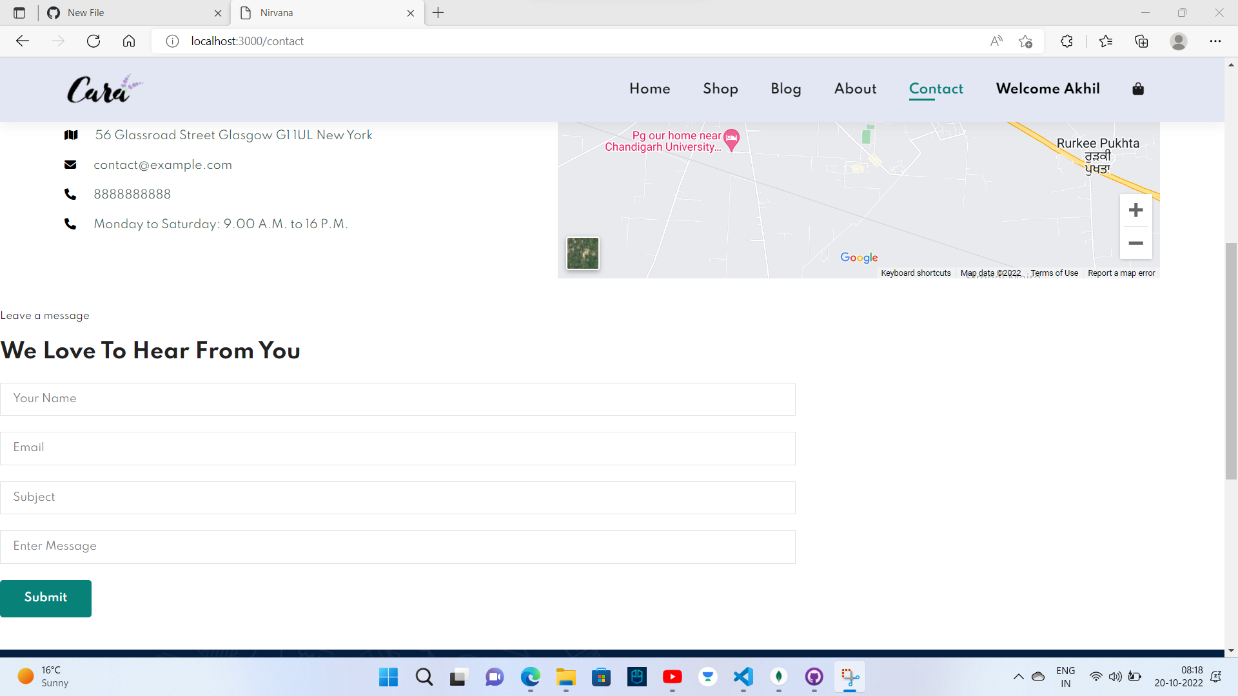Submit the contact message form
Viewport: 1238px width, 696px height.
[x=46, y=598]
